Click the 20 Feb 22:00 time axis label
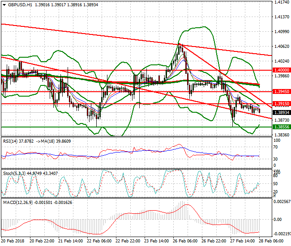Screen dimensions: 291x246 [42, 241]
